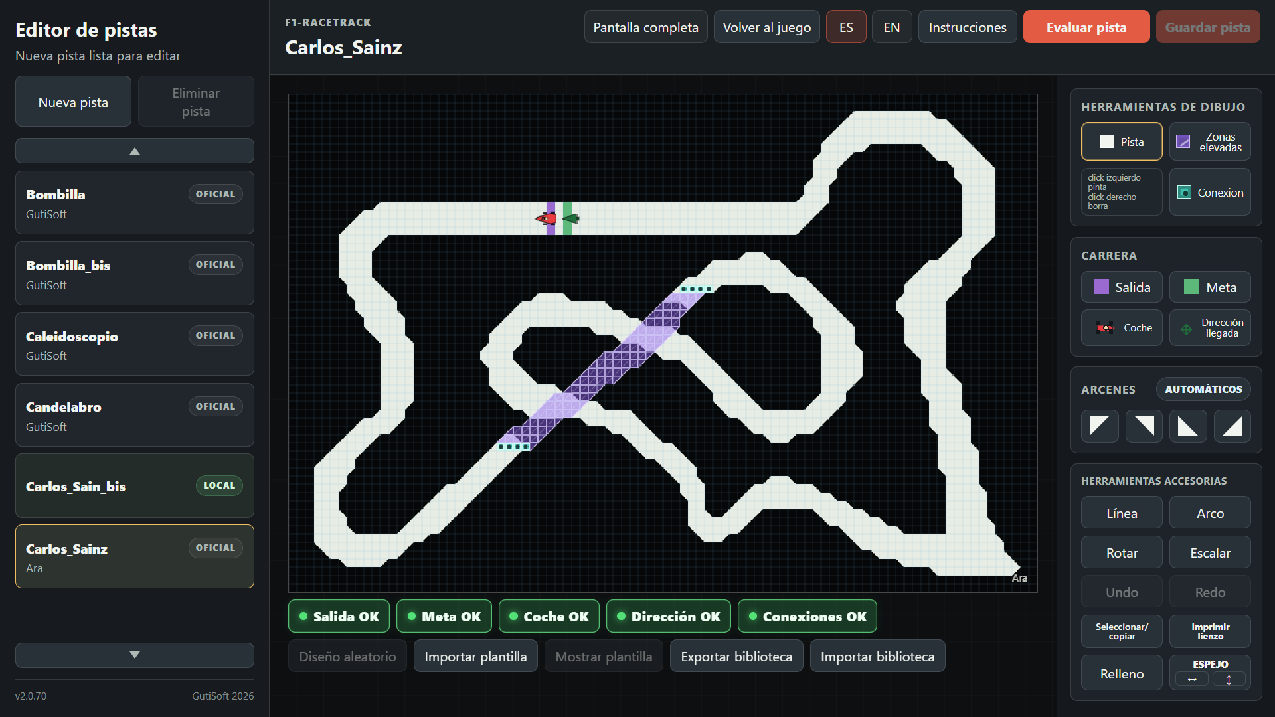
Task: Click Imprimir lienzo
Action: pyautogui.click(x=1210, y=631)
